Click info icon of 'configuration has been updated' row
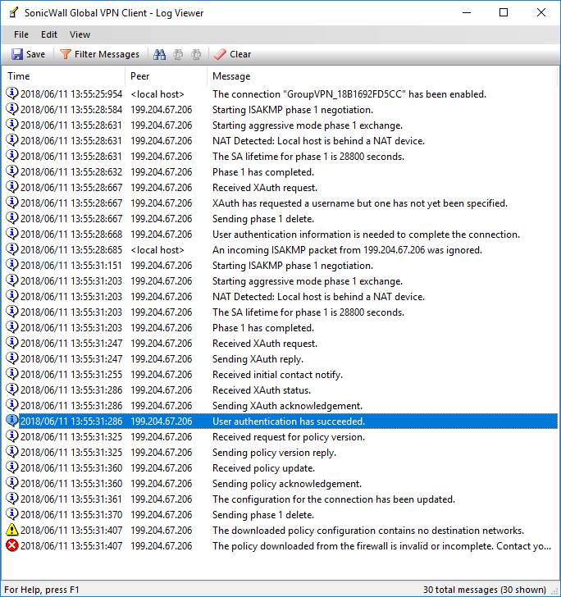Screen dimensions: 561x597 coord(11,499)
